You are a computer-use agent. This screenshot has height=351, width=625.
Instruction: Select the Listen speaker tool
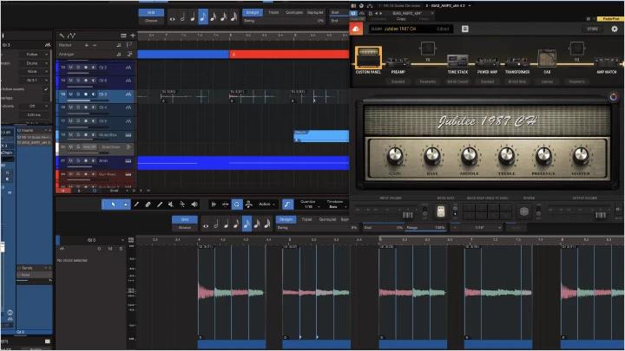194,205
